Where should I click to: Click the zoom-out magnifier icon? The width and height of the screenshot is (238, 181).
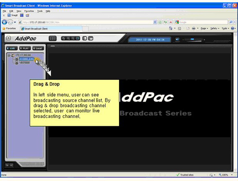(x=73, y=38)
